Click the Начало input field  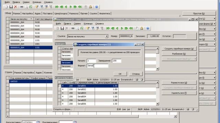(x=91, y=61)
